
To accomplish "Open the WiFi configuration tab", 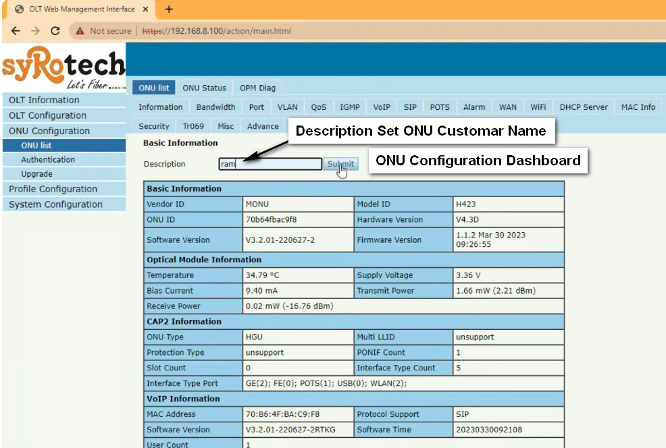I will 538,107.
